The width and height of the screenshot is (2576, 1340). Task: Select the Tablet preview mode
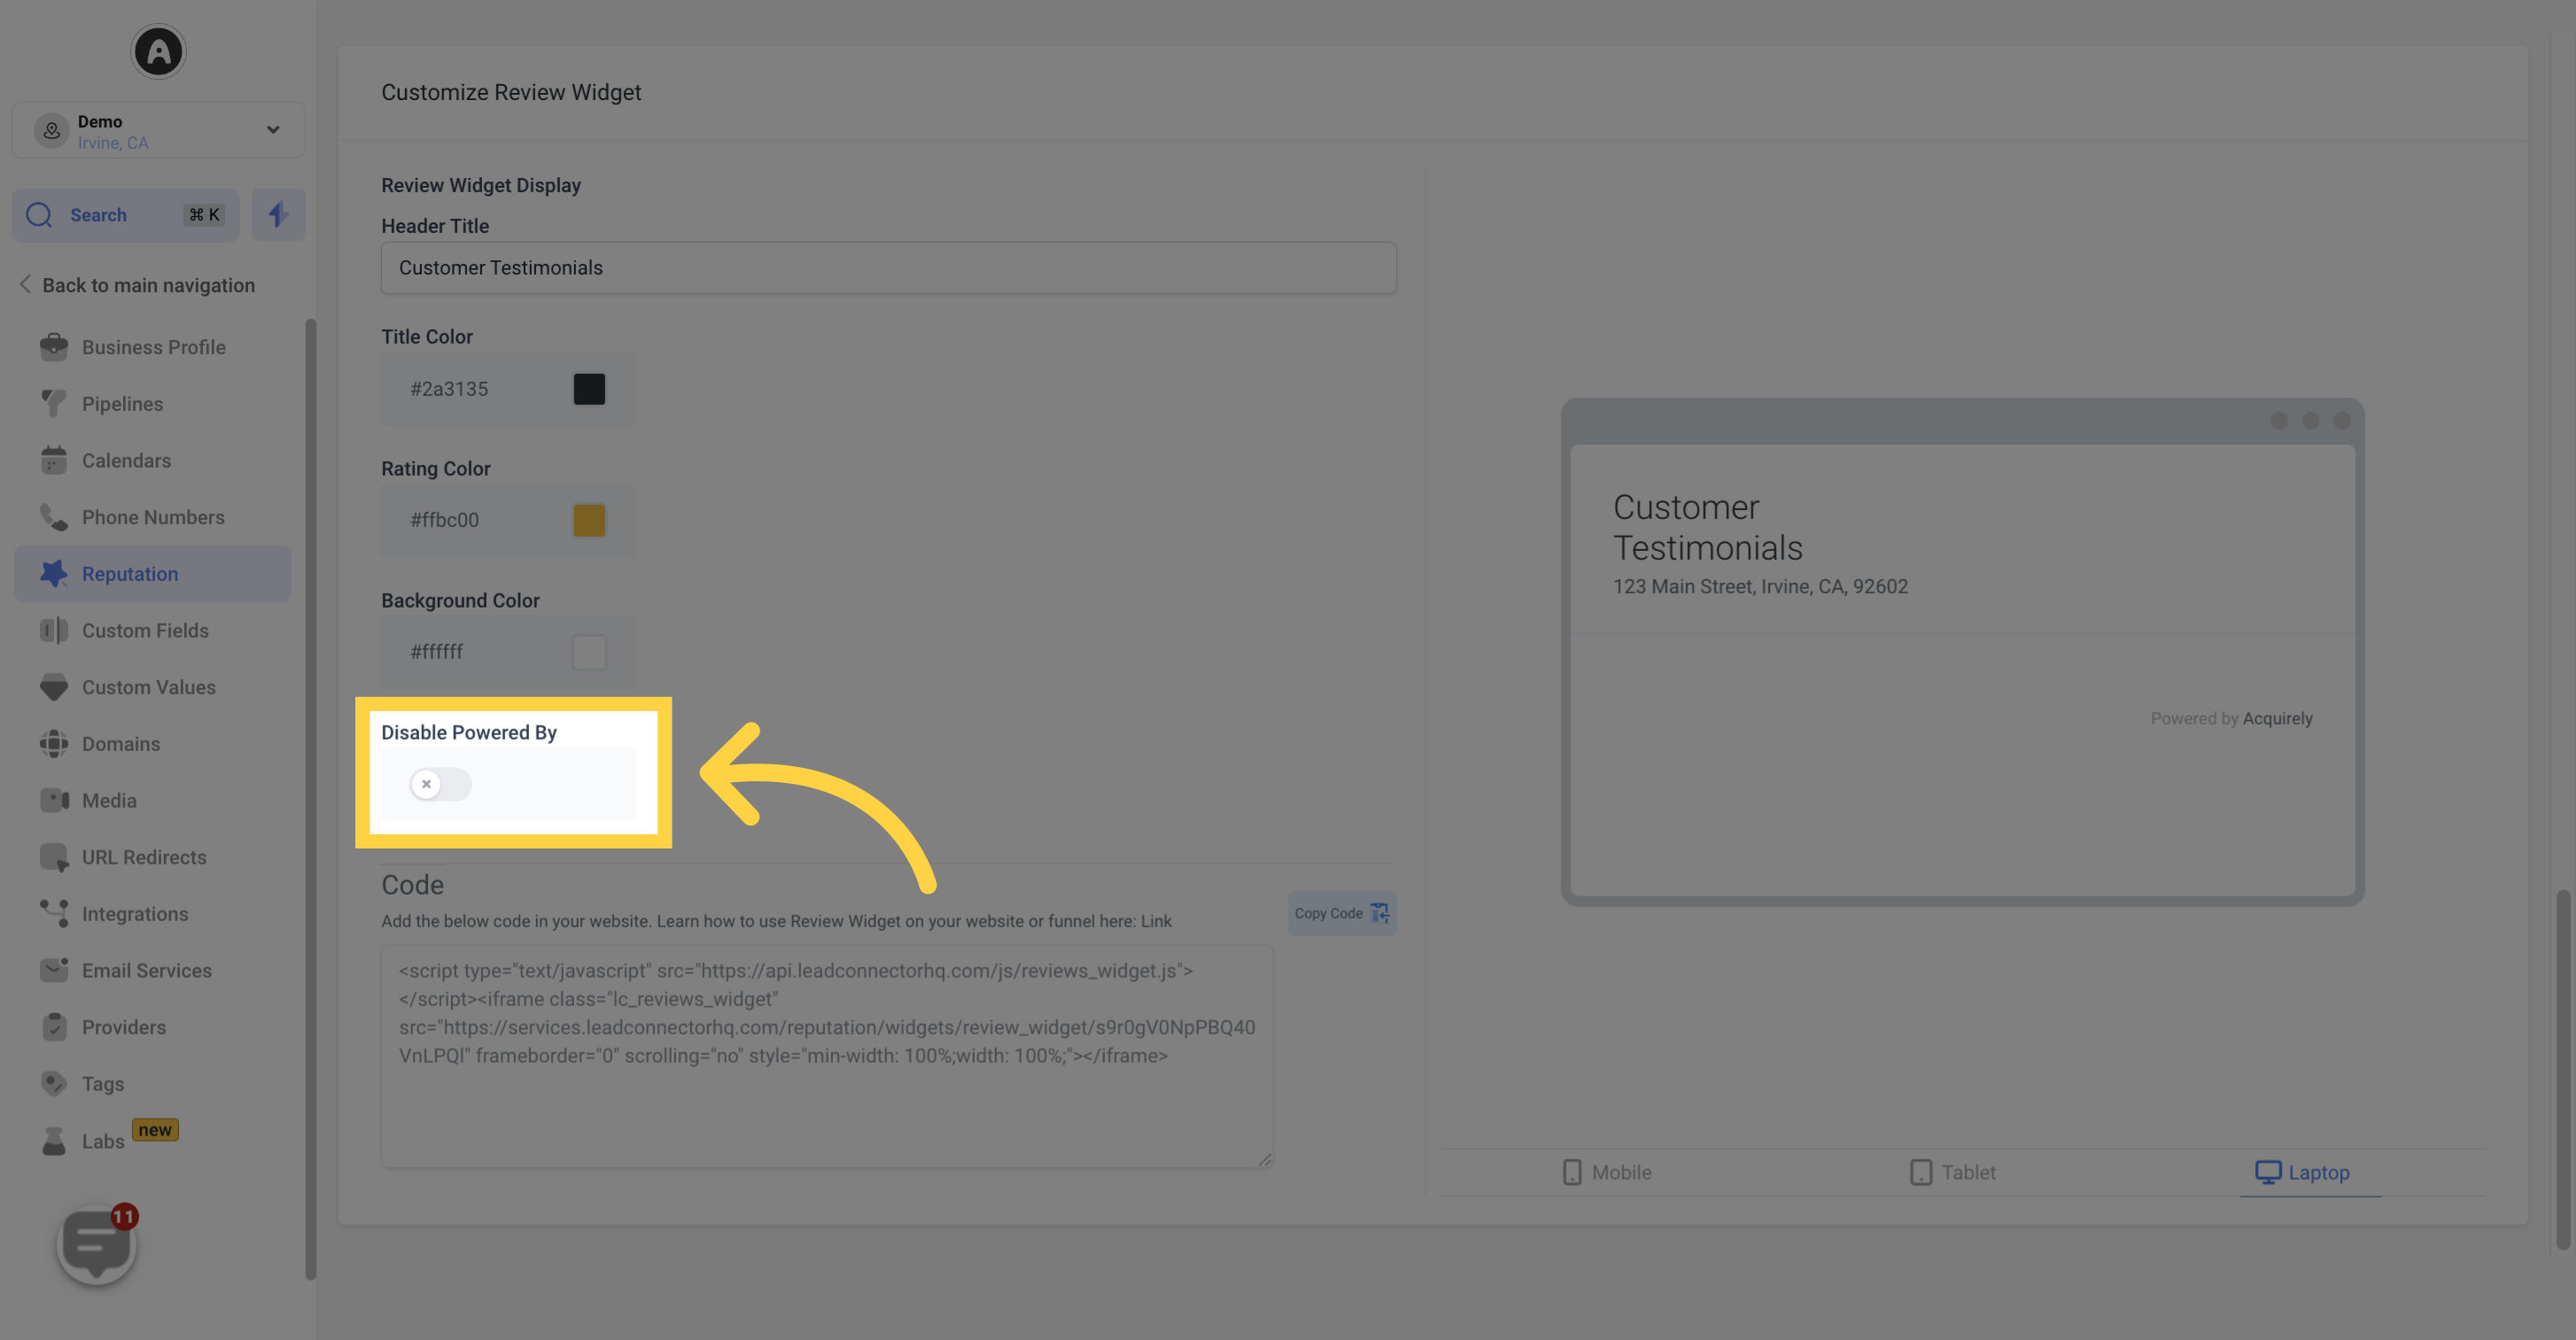point(1950,1172)
